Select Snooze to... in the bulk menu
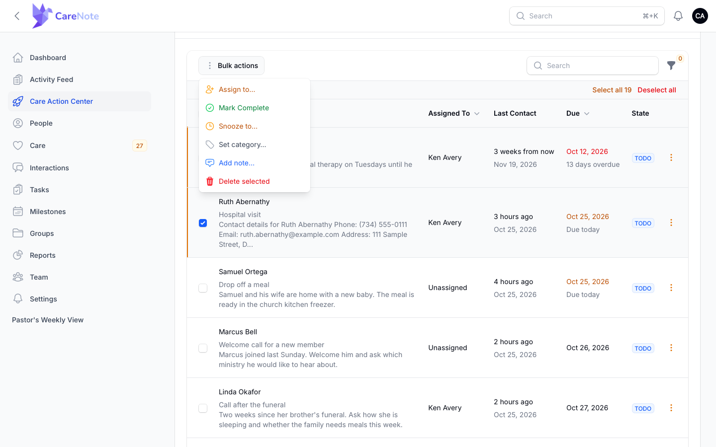The height and width of the screenshot is (447, 716). pyautogui.click(x=255, y=126)
